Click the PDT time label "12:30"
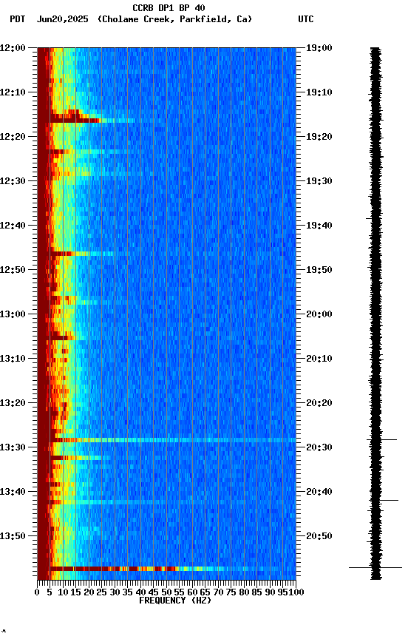Image resolution: width=408 pixels, height=639 pixels. point(13,181)
